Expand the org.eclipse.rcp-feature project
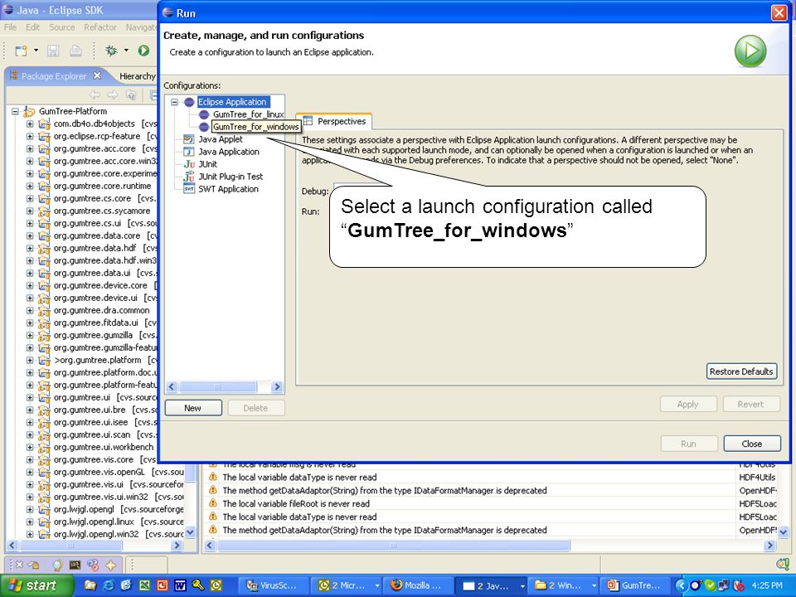The height and width of the screenshot is (597, 796). pos(30,136)
